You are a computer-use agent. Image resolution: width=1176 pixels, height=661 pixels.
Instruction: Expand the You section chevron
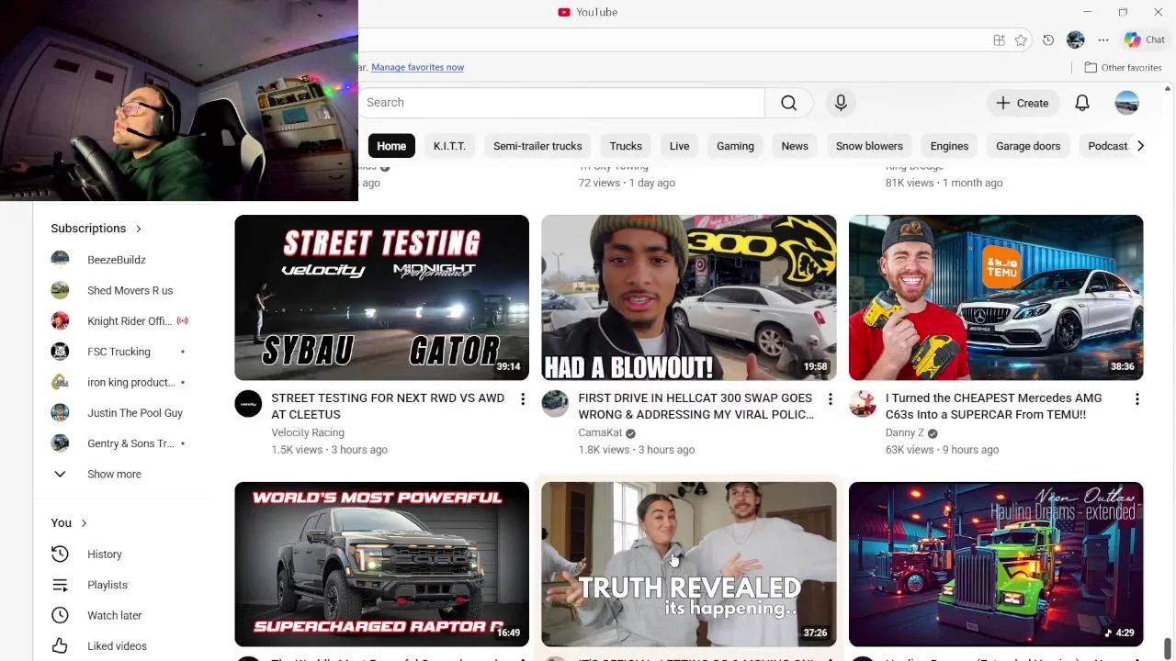(x=84, y=523)
